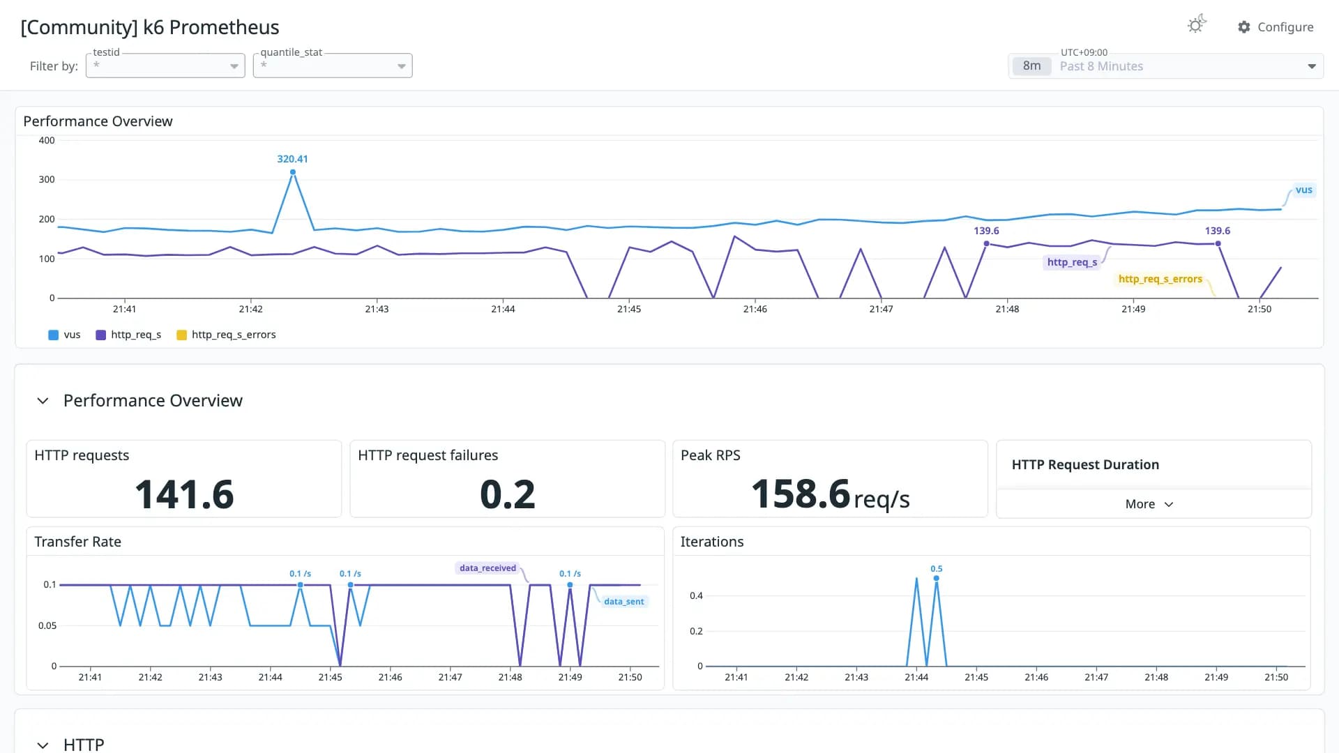Screen dimensions: 1339x753
Task: Click the 139.6 point near 21:48 marker
Action: coord(986,244)
